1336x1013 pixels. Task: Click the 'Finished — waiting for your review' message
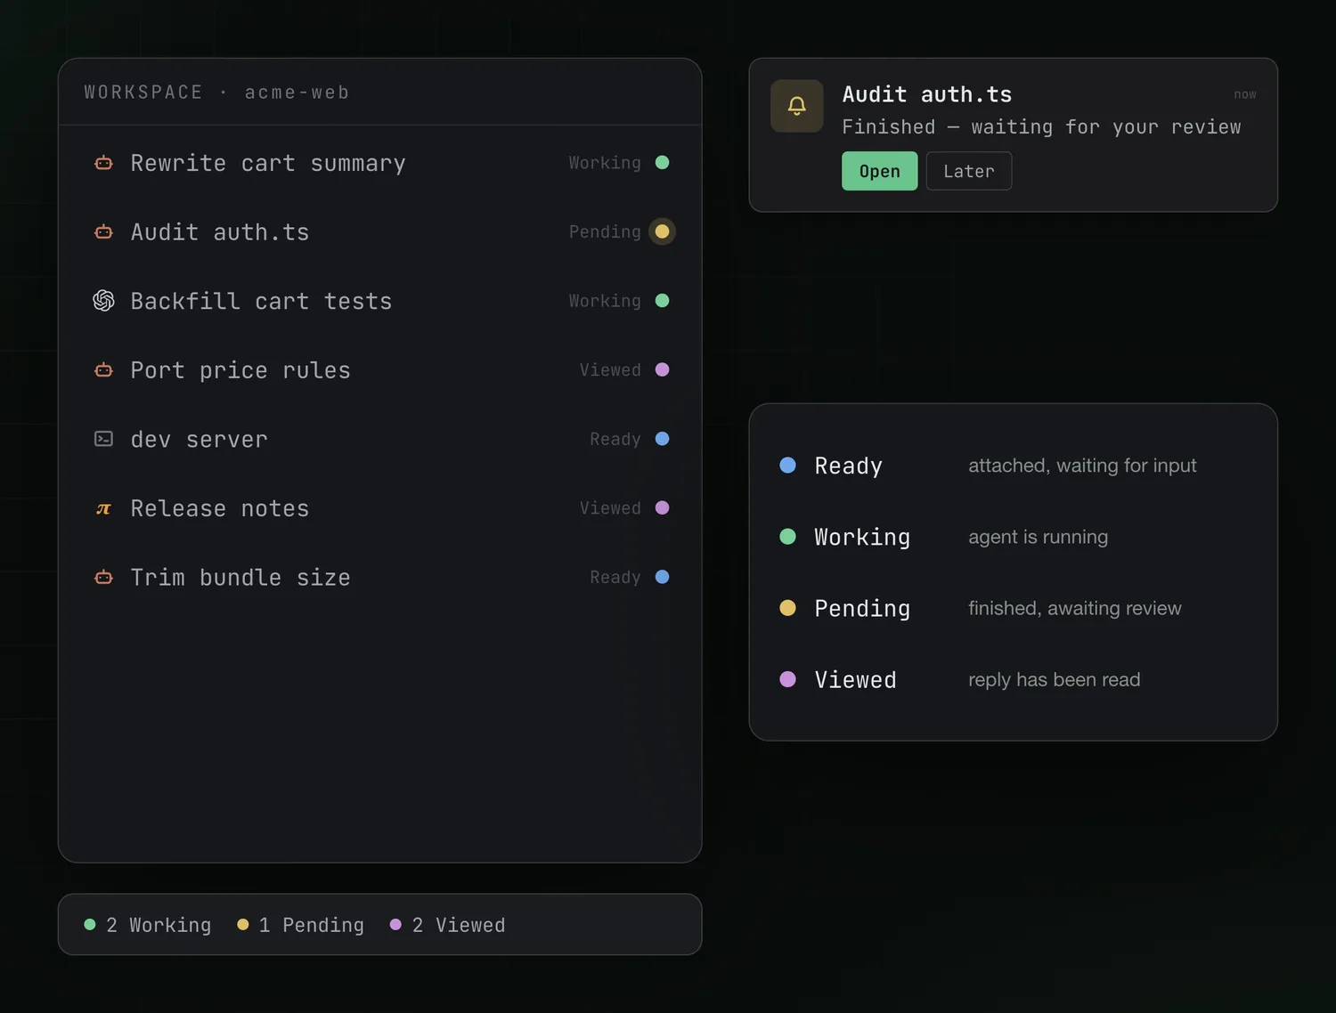tap(1041, 127)
